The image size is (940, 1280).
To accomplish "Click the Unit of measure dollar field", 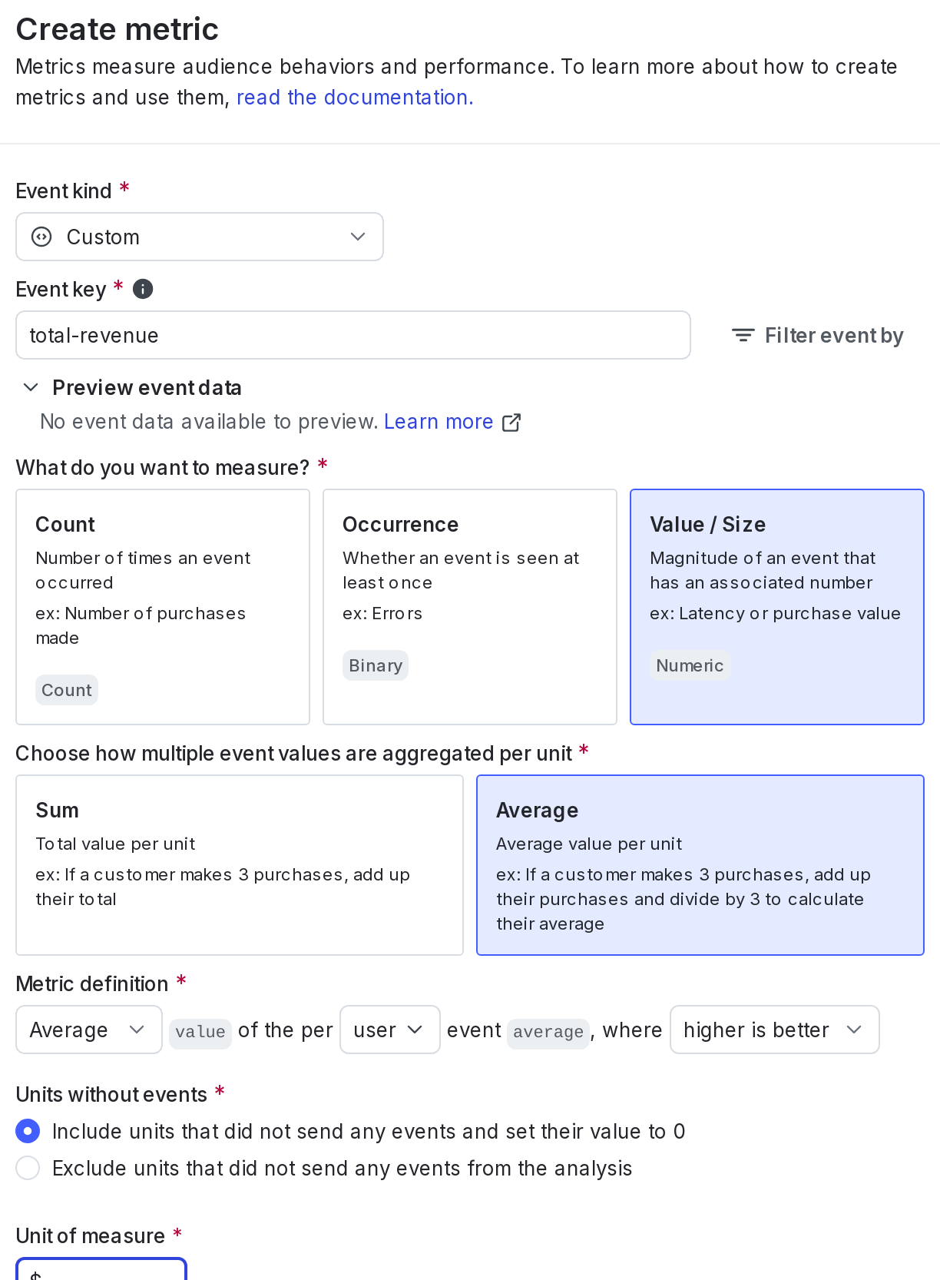I will click(x=101, y=1272).
